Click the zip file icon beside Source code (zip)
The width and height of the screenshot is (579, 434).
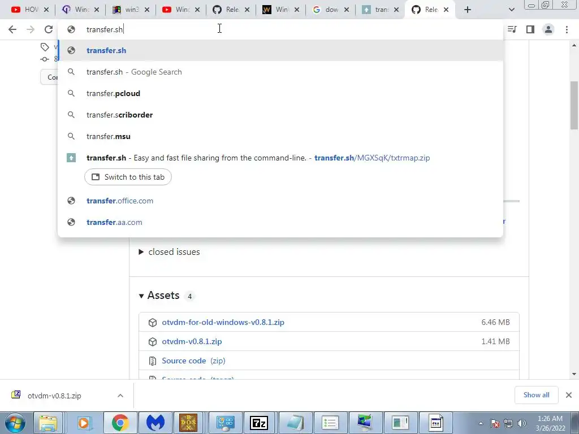153,361
